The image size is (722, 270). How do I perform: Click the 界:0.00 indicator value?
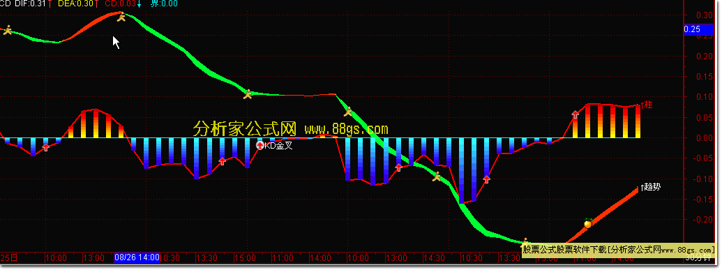click(164, 3)
